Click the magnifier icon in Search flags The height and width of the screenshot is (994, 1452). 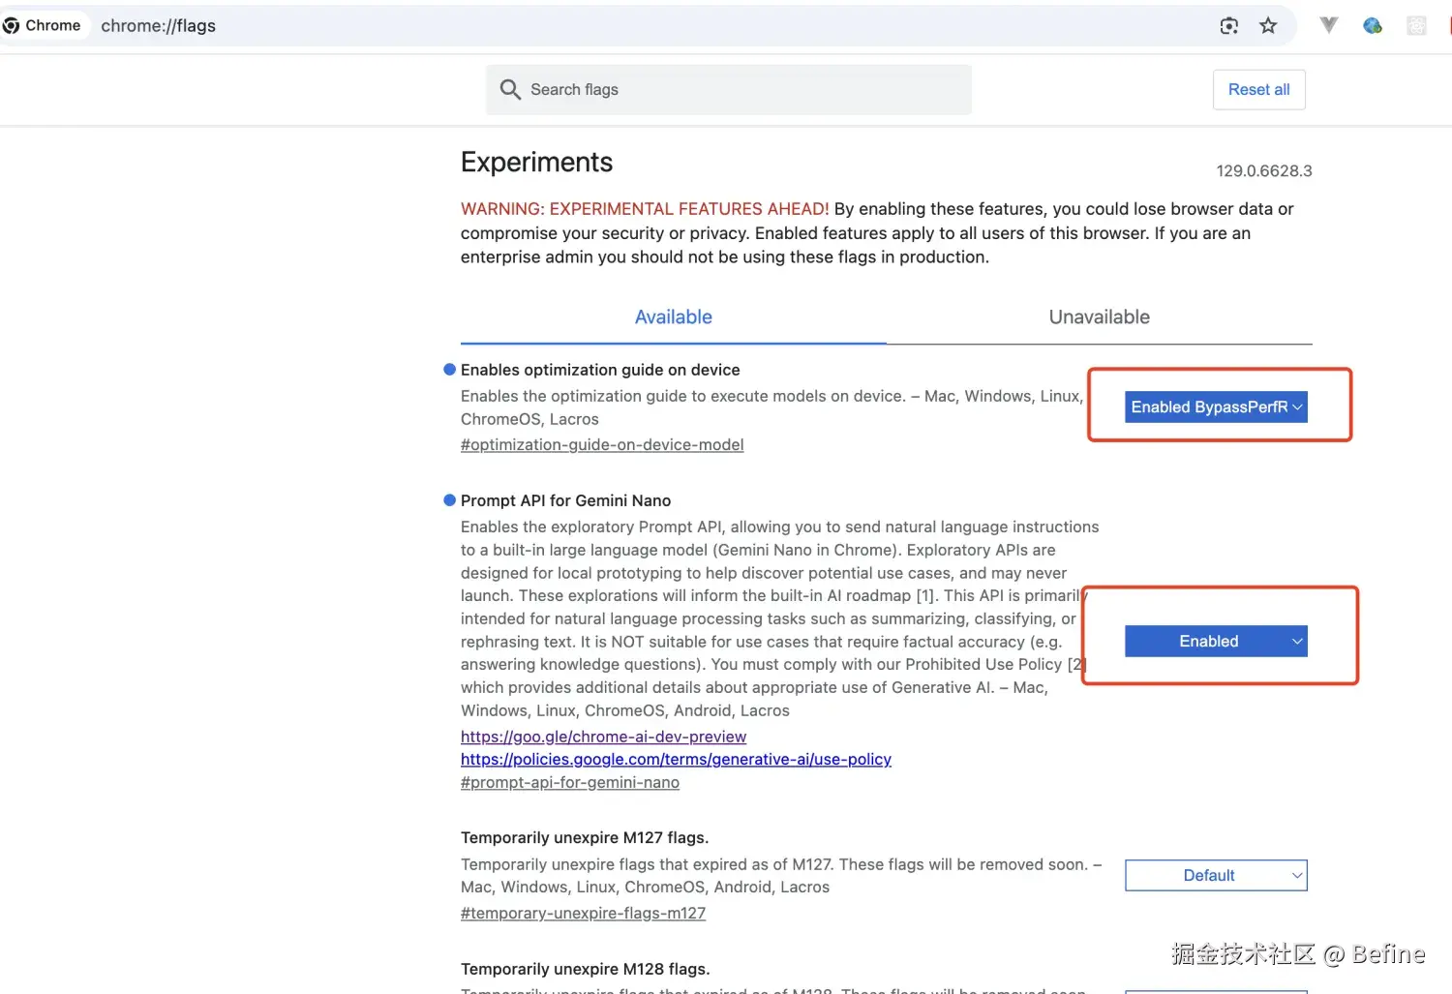click(x=510, y=90)
